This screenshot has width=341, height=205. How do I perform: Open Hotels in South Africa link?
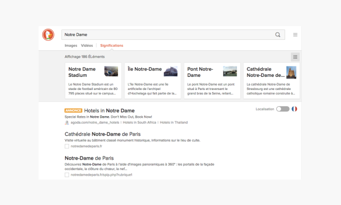pos(139,123)
